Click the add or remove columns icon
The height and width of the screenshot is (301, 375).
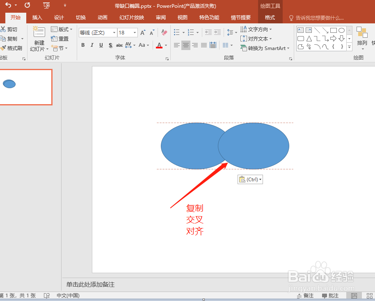click(x=225, y=45)
